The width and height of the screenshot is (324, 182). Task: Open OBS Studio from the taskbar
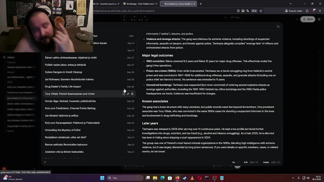(x=214, y=178)
